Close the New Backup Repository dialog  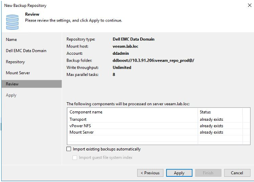[249, 5]
